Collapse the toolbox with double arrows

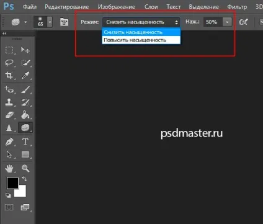(4, 34)
